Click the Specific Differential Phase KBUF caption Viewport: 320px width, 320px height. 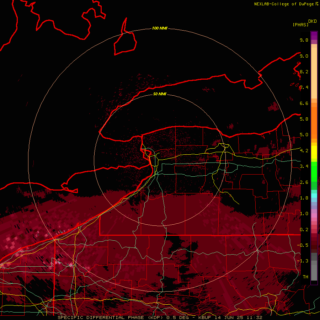160,318
